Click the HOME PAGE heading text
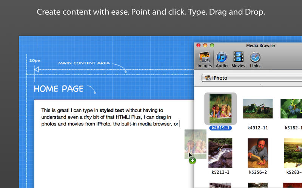This screenshot has width=302, height=188. click(59, 89)
